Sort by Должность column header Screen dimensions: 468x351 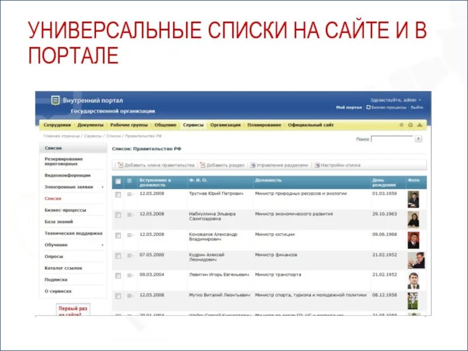268,180
